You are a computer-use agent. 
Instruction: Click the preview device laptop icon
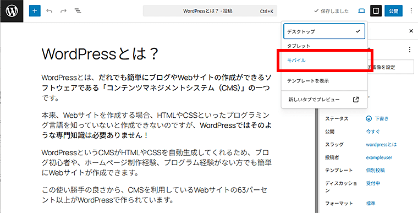(x=361, y=11)
